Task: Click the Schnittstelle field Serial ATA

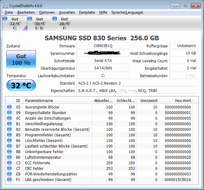Action: point(103,61)
